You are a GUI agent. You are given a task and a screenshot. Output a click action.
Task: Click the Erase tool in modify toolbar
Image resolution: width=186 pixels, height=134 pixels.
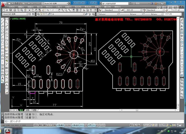click(x=182, y=20)
